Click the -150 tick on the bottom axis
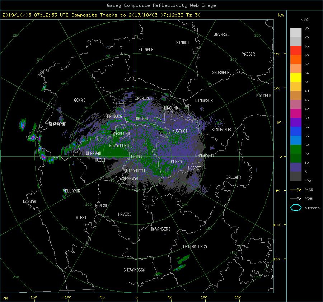This screenshot has width=323, height=302. [33, 297]
